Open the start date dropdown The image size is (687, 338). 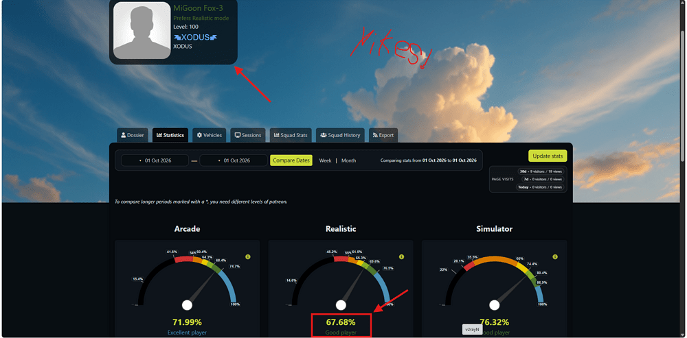[155, 160]
